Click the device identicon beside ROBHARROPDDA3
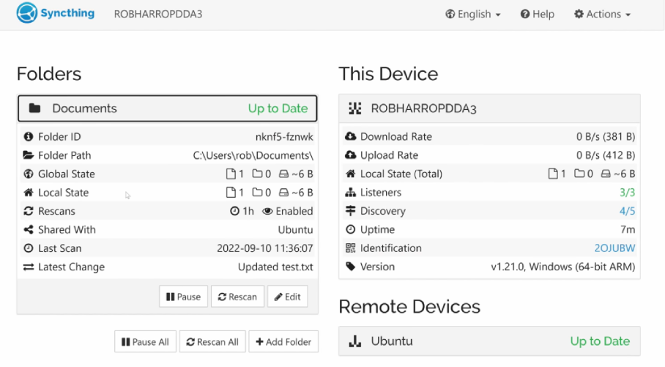The width and height of the screenshot is (665, 367). point(355,108)
